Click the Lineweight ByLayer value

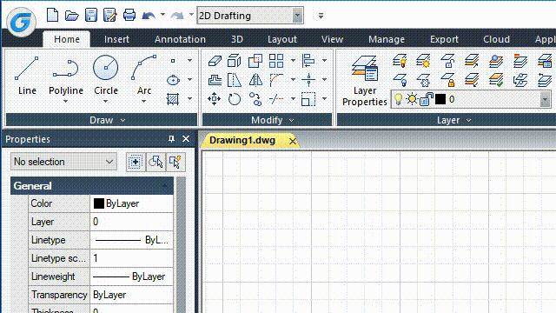[x=131, y=276]
